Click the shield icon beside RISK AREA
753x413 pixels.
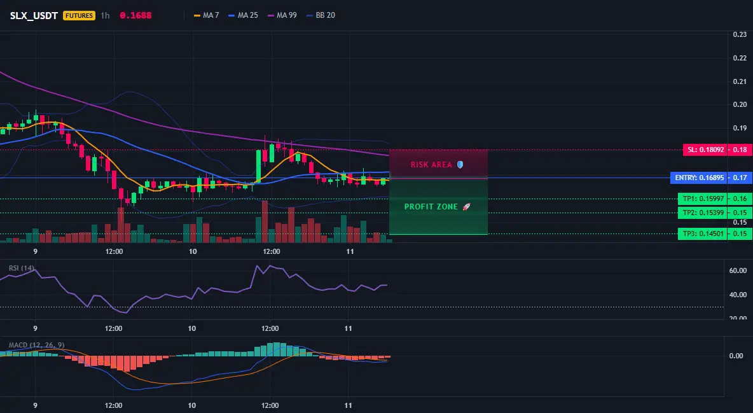(x=460, y=164)
